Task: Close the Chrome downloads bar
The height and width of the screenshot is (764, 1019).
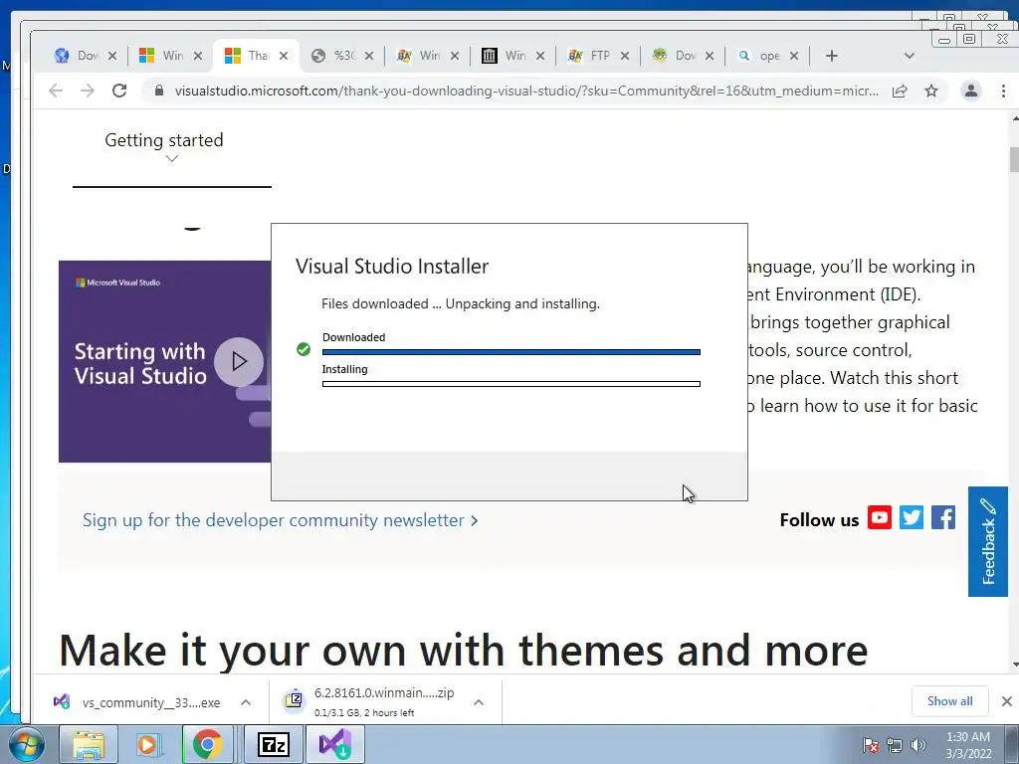Action: (x=1006, y=701)
